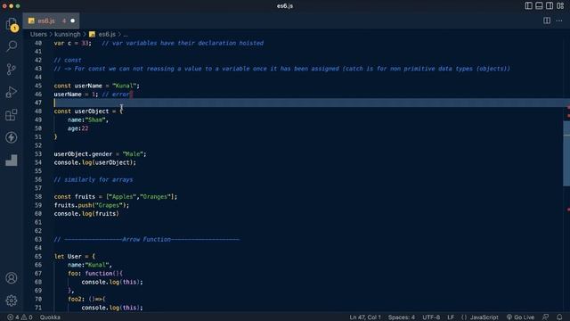570x321 pixels.
Task: Click 'foo2: ()=>{' line
Action: [x=86, y=300]
